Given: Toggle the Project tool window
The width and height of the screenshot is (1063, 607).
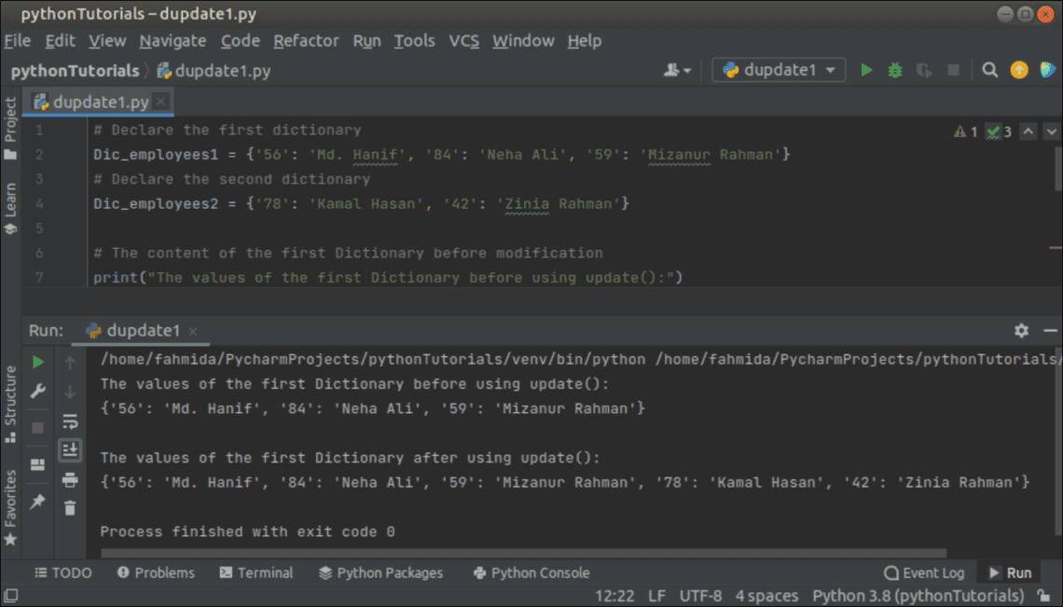Looking at the screenshot, I should click(x=10, y=128).
